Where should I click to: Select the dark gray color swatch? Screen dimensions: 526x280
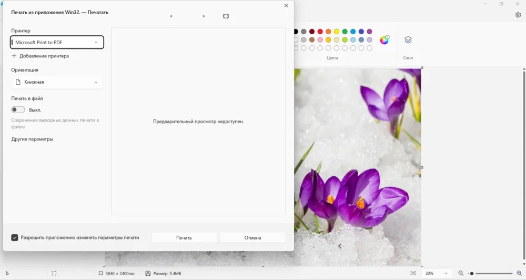[x=304, y=32]
